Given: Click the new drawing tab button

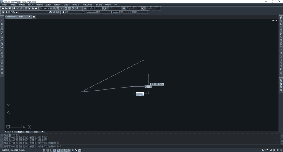Looking at the screenshot, I should [x=34, y=16].
